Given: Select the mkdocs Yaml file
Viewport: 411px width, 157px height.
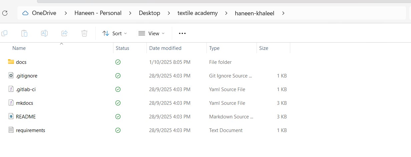Looking at the screenshot, I should (x=24, y=103).
